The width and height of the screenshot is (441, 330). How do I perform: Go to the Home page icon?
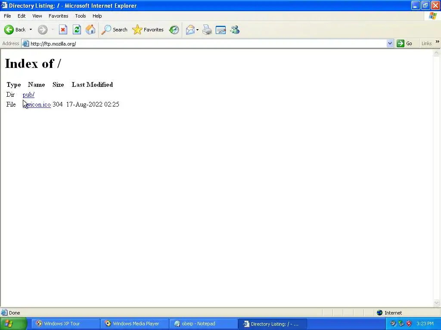tap(90, 30)
